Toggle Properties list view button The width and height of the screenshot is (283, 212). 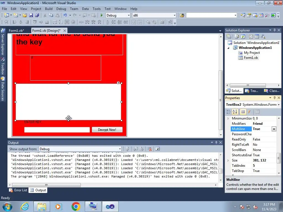click(243, 112)
